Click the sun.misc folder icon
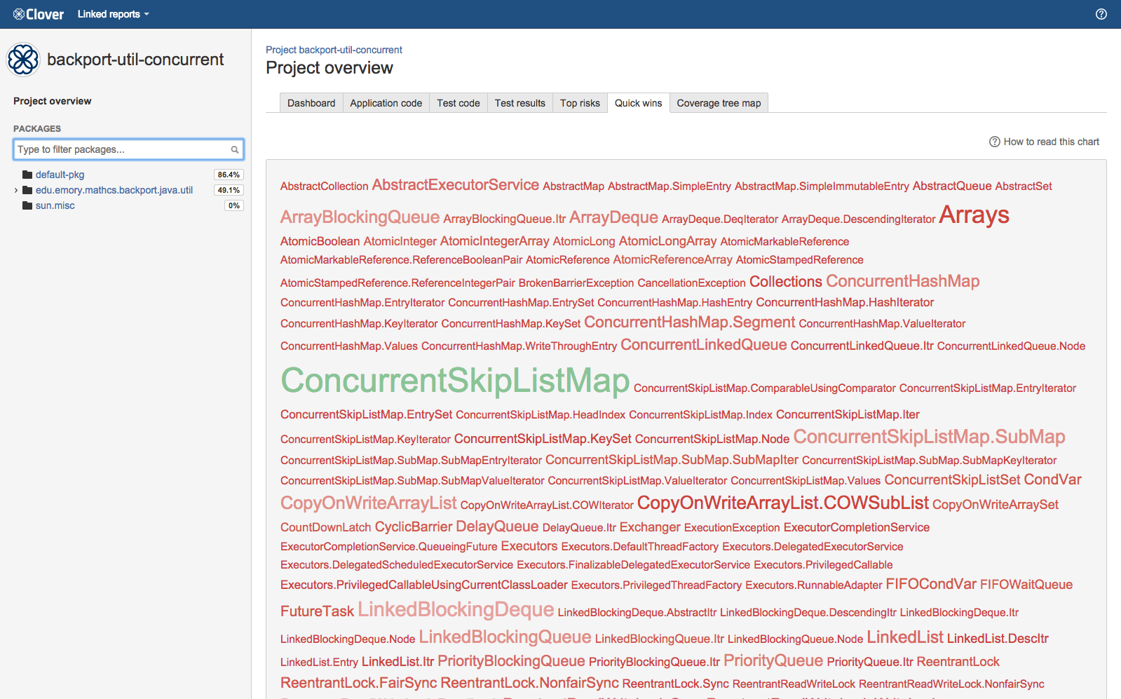1121x699 pixels. pos(27,205)
